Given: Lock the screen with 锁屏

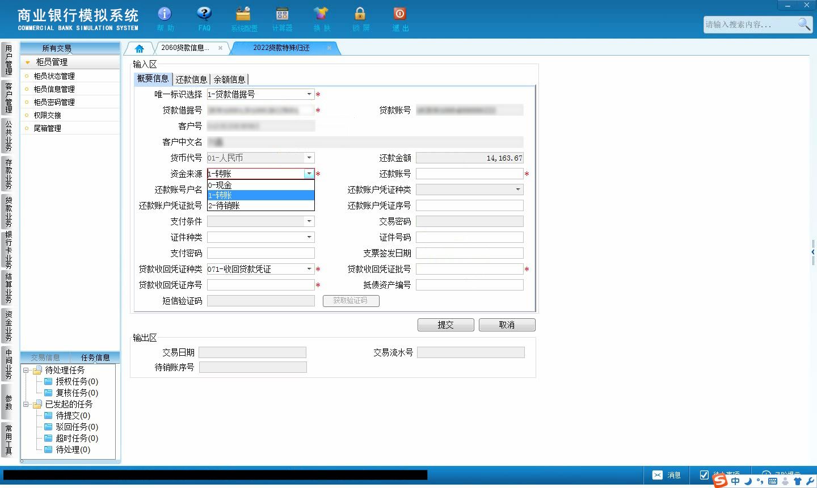Looking at the screenshot, I should [x=360, y=14].
